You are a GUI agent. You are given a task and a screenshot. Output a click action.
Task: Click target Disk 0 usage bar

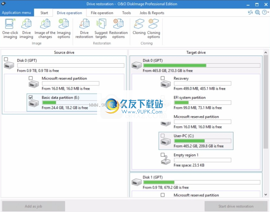click(201, 65)
